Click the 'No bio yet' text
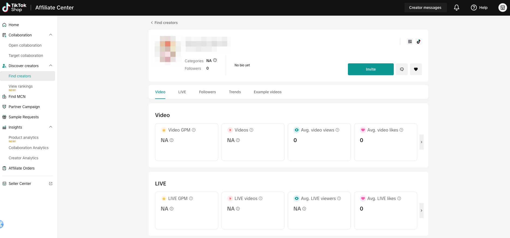The image size is (510, 238). click(242, 65)
